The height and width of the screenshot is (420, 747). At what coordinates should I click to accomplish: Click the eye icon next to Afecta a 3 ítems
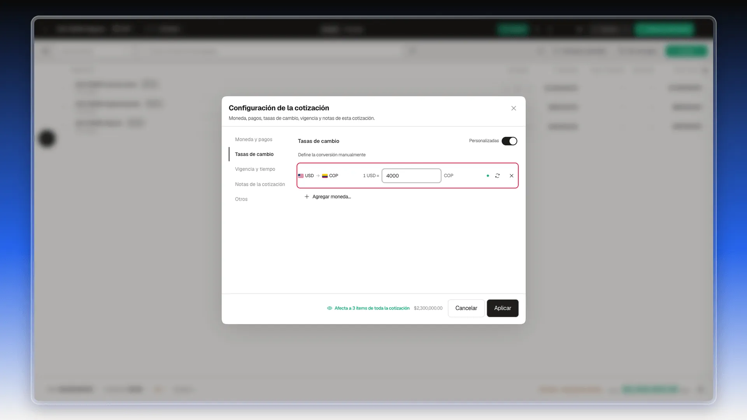(330, 308)
